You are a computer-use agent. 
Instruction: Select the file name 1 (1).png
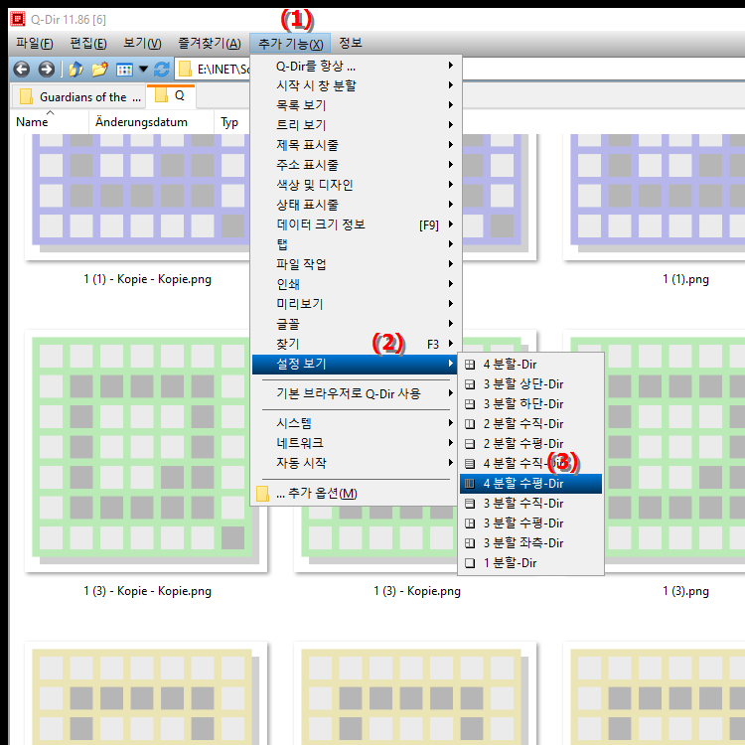685,279
